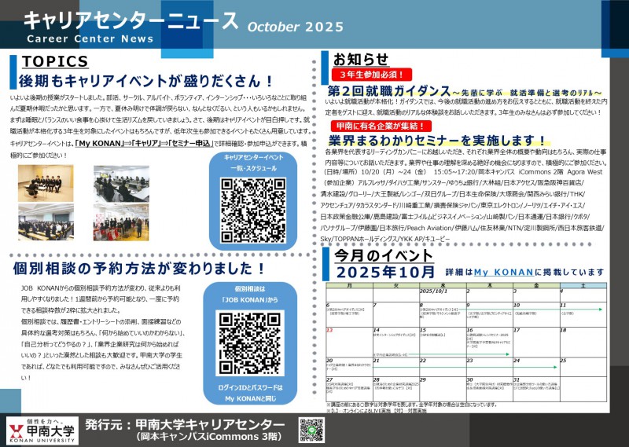Select the 'お知らせ' section heading
629x447 pixels.
click(x=361, y=60)
